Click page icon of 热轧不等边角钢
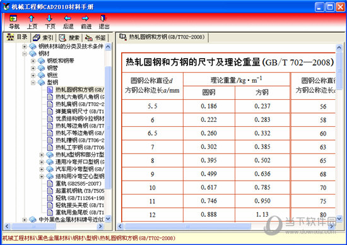Screen dimensions: 347x245 click(50, 133)
